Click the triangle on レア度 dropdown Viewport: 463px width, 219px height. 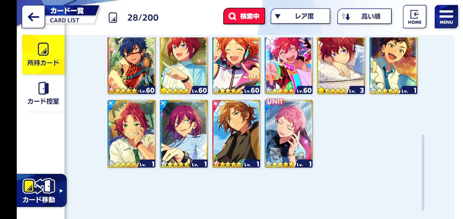pos(277,16)
